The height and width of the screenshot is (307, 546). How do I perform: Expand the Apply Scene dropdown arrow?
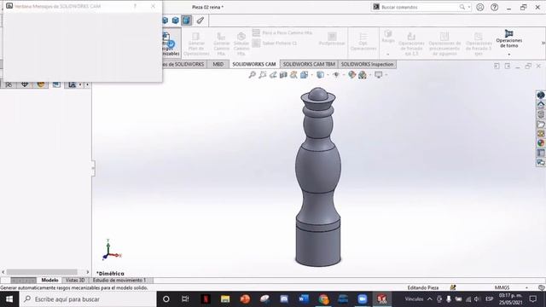point(369,75)
